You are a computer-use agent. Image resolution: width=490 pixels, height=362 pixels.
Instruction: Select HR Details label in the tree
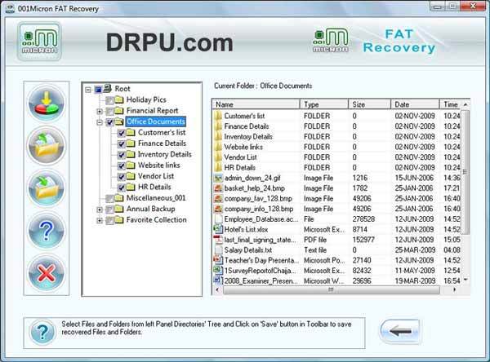(154, 188)
